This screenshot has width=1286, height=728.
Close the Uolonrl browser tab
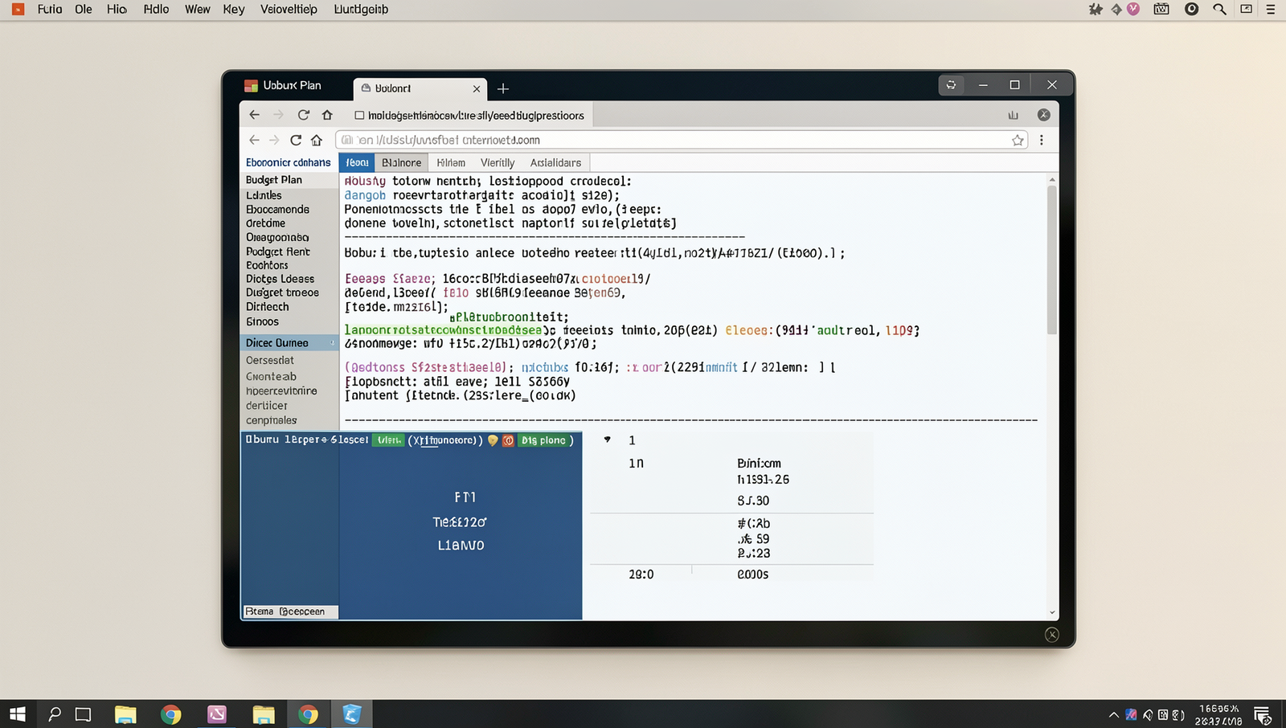[477, 88]
